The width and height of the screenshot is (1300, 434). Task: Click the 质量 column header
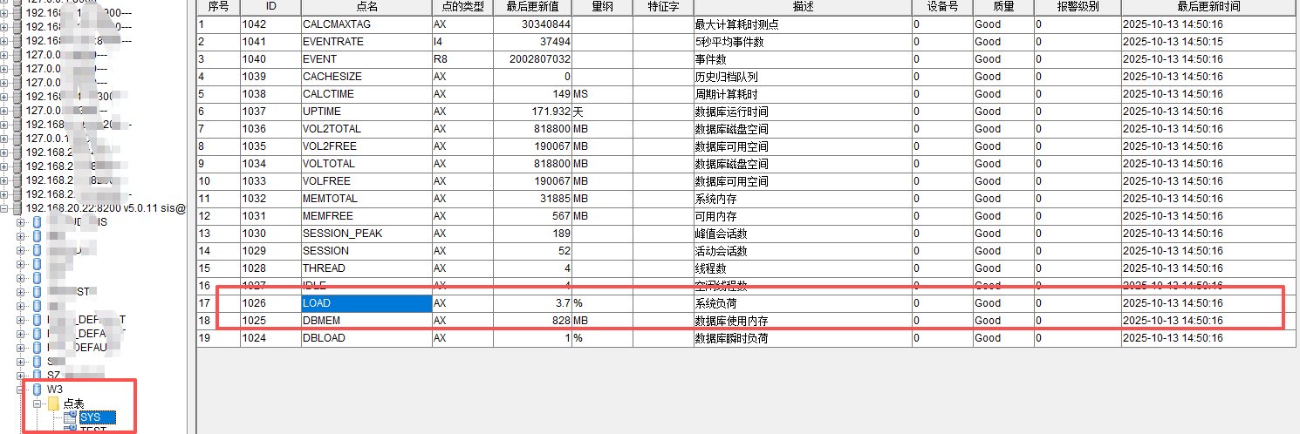coord(1002,7)
